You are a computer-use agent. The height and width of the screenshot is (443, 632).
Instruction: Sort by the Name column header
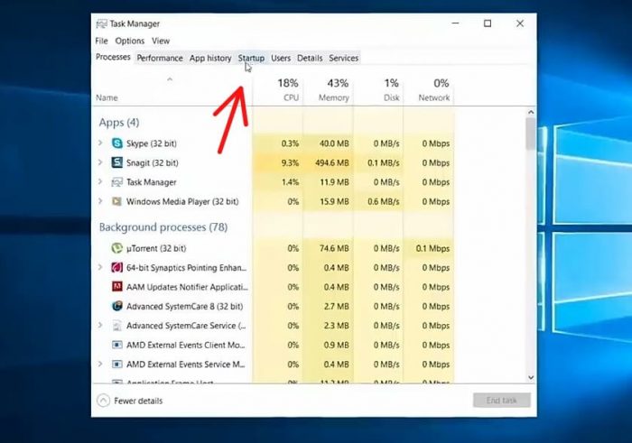coord(107,97)
